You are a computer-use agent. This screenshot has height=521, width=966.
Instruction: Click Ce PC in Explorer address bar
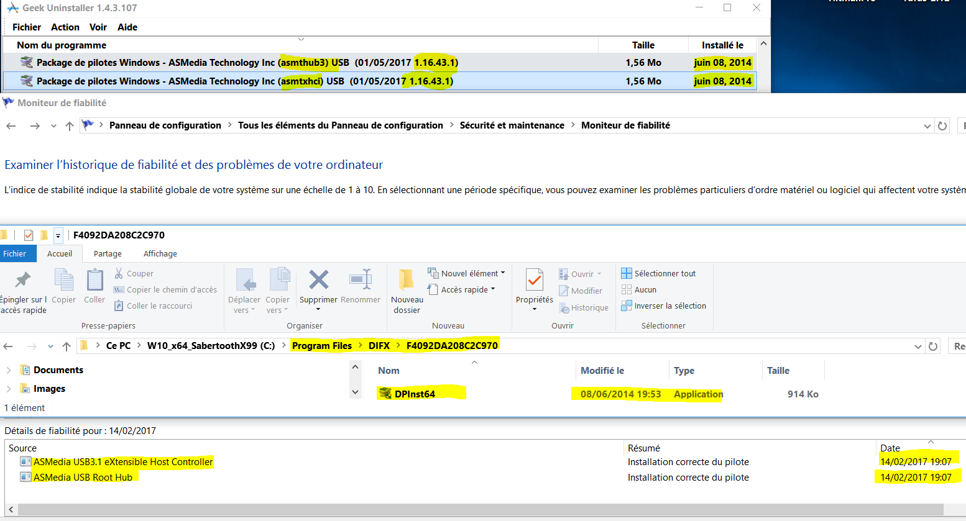pyautogui.click(x=118, y=345)
